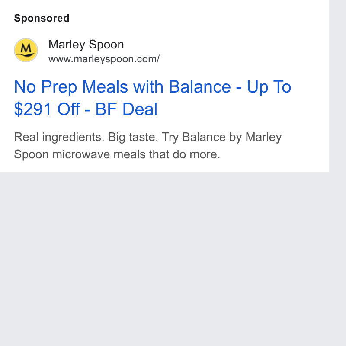The image size is (346, 346).
Task: Click Up To at the headline's end
Action: click(x=269, y=87)
